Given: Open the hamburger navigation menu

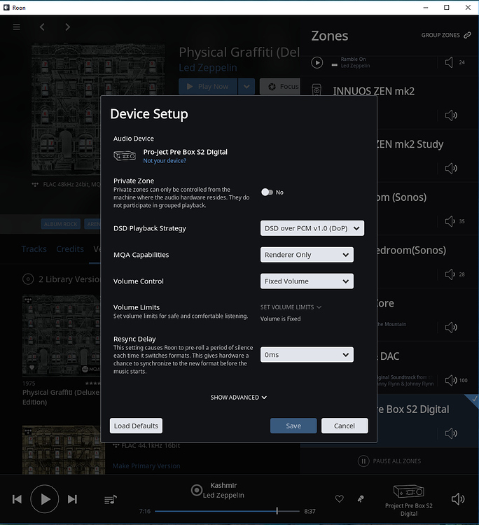Looking at the screenshot, I should pos(16,27).
